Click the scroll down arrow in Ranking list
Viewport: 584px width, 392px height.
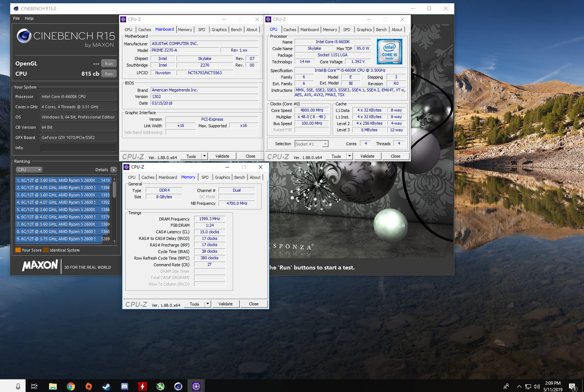[114, 241]
